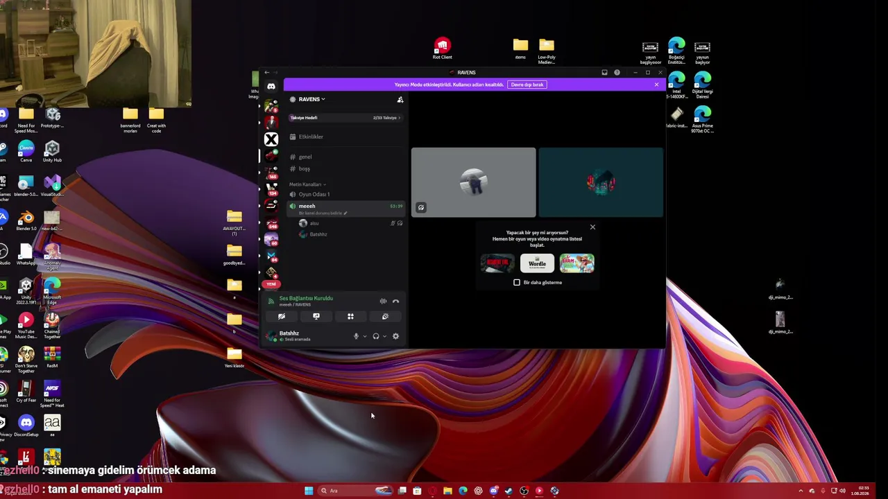Open activities launcher in voice panel
888x499 pixels.
click(x=350, y=317)
